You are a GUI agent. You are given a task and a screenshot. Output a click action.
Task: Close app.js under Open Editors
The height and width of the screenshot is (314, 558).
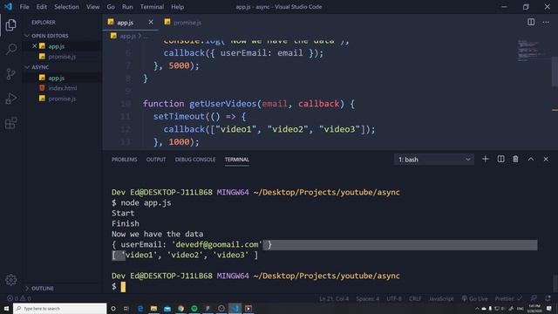[x=35, y=46]
